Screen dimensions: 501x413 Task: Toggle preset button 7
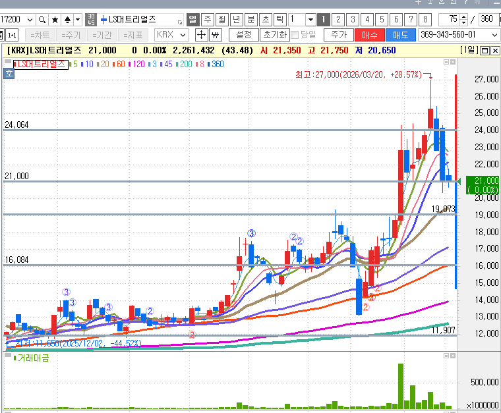click(x=411, y=20)
